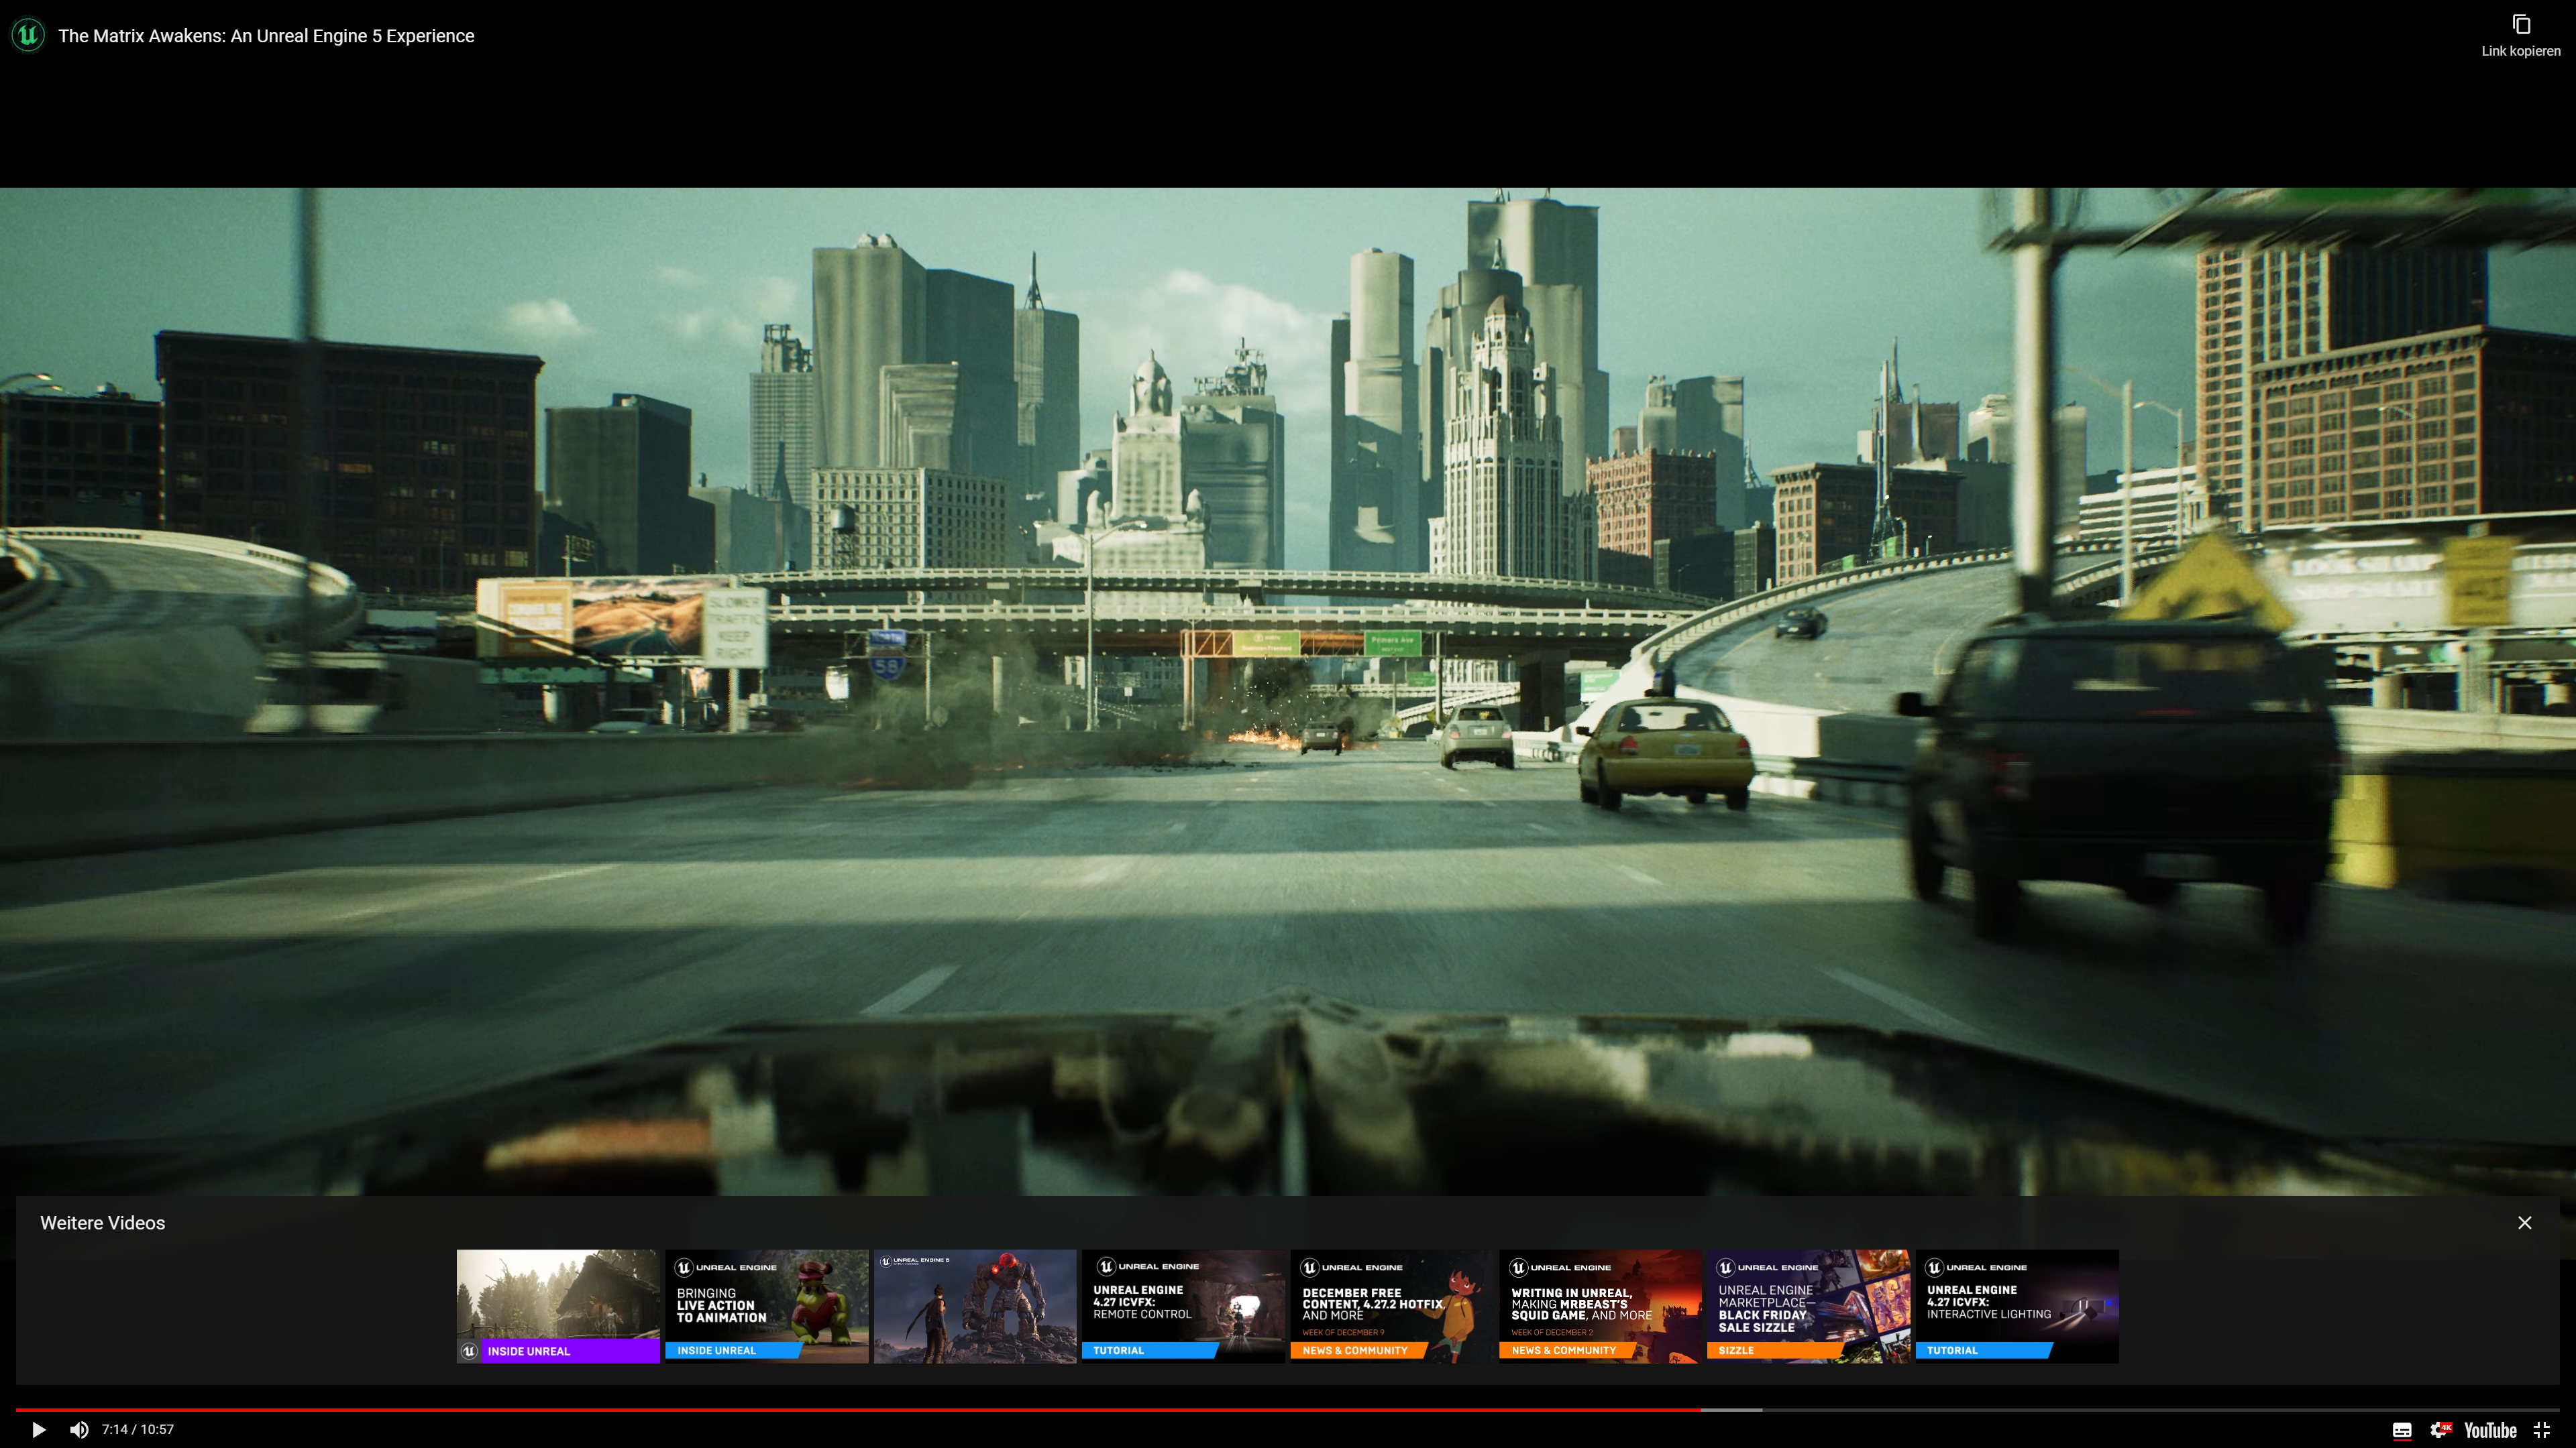Open the robot and warrior video thumbnail

[x=975, y=1305]
